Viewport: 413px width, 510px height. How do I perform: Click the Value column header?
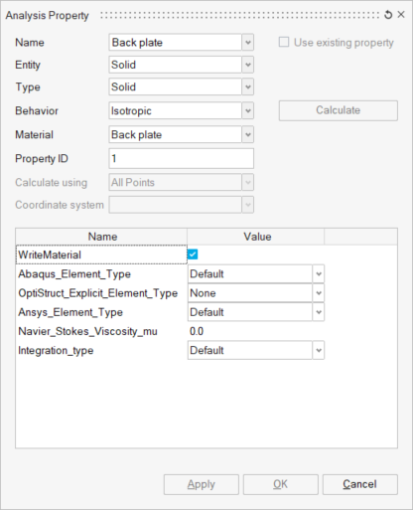click(256, 237)
